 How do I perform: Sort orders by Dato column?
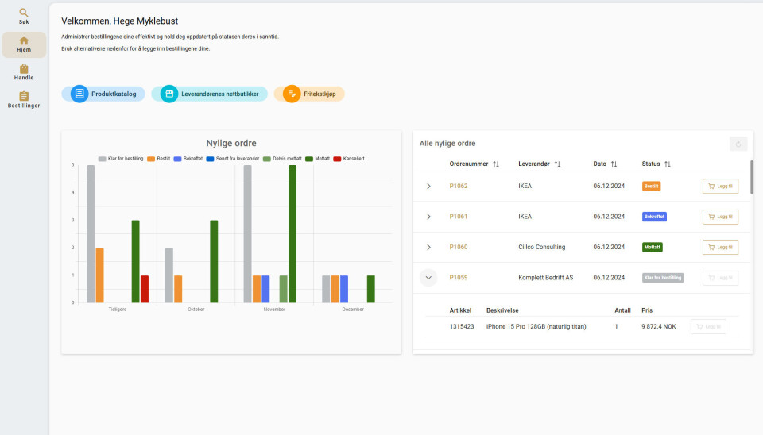tap(613, 164)
